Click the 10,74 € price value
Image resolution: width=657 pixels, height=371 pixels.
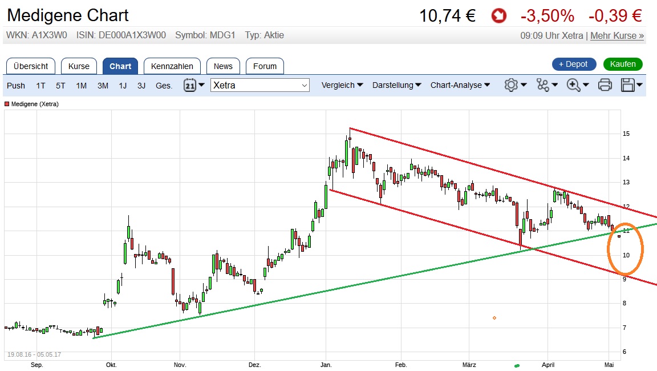tap(447, 16)
